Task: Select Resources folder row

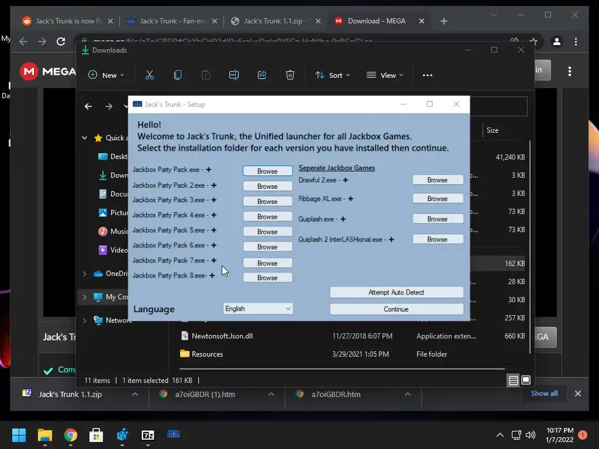Action: click(352, 354)
